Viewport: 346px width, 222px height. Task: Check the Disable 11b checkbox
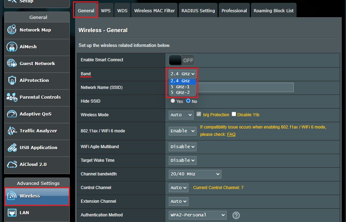coord(234,114)
